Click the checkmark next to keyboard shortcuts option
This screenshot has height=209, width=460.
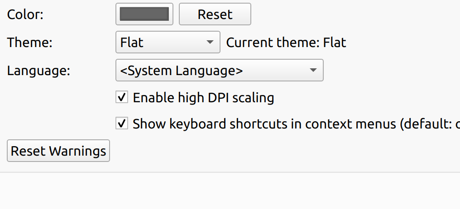pos(121,123)
